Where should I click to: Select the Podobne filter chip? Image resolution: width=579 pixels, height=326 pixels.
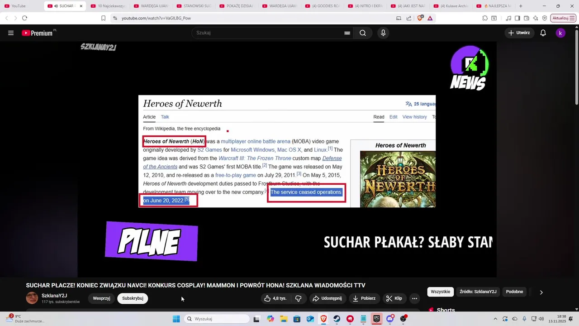click(515, 292)
